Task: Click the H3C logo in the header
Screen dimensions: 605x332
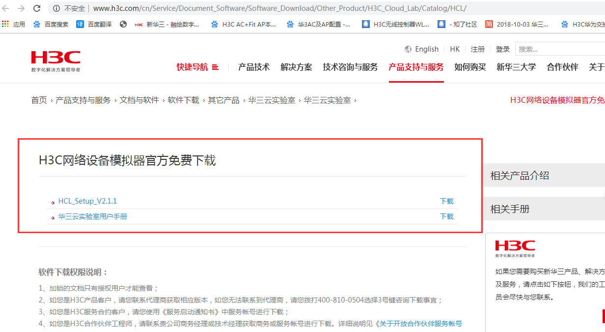Action: pos(55,61)
